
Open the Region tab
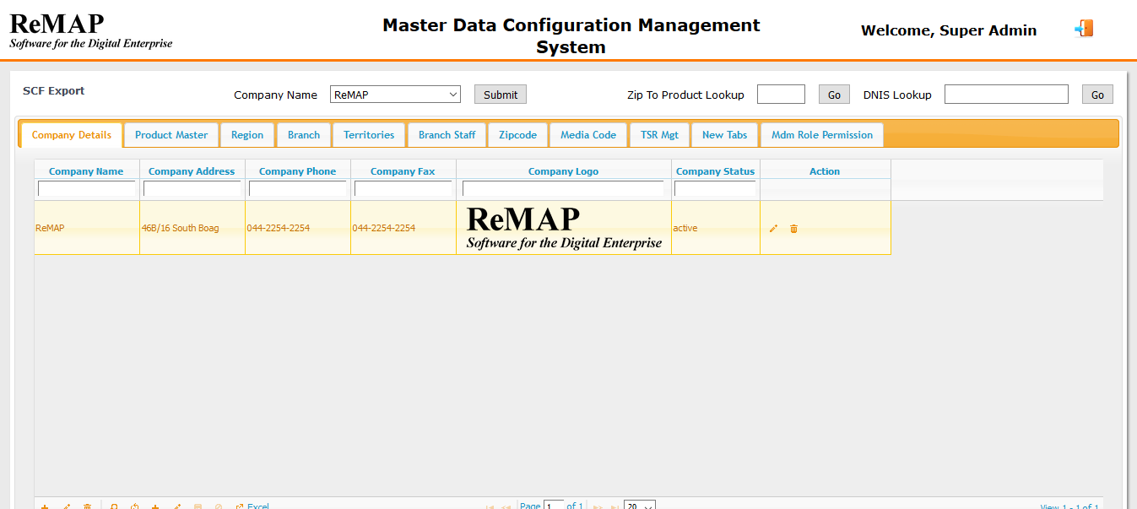tap(247, 135)
